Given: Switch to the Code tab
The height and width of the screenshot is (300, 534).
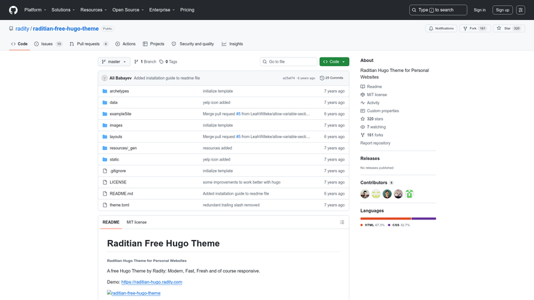Looking at the screenshot, I should [19, 44].
